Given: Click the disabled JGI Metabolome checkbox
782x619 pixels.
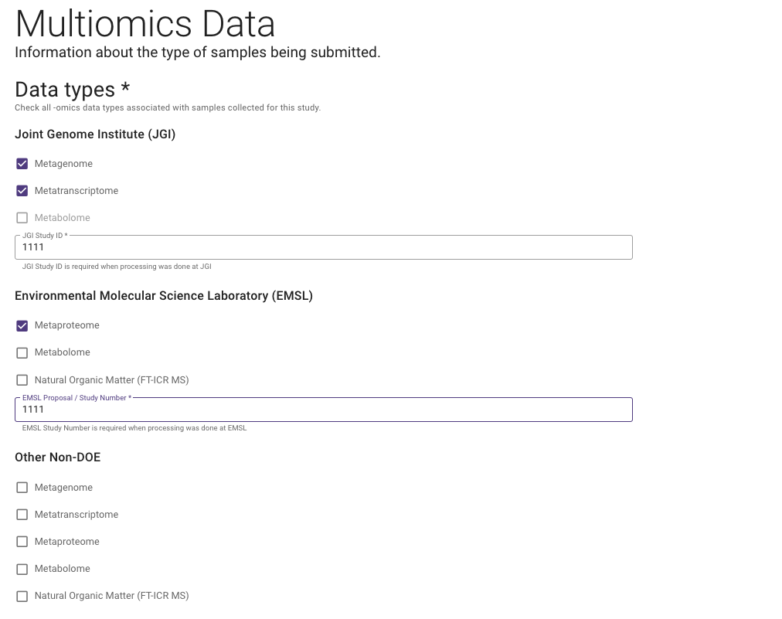Looking at the screenshot, I should (22, 217).
